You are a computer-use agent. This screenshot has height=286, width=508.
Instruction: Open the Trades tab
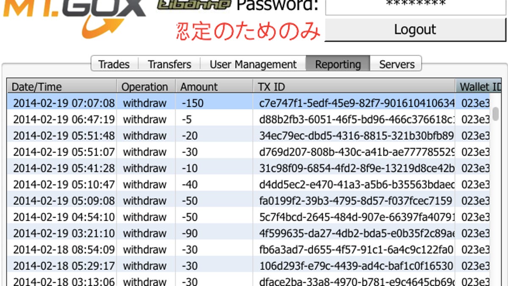click(114, 64)
